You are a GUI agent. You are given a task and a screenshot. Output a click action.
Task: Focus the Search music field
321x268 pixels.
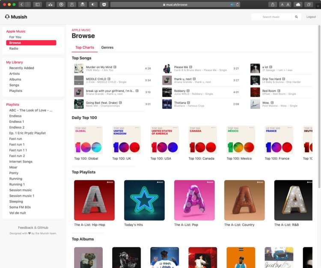point(271,17)
